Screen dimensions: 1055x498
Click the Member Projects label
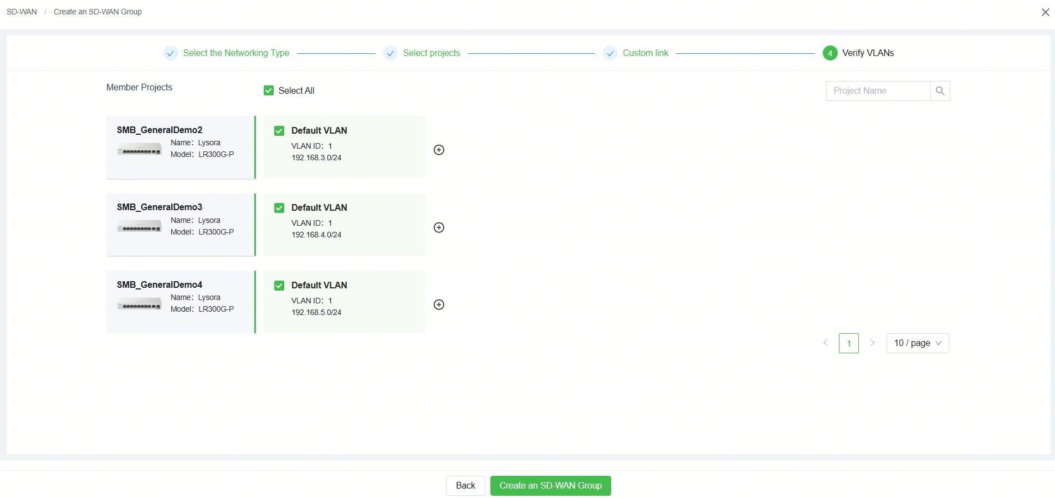click(139, 88)
